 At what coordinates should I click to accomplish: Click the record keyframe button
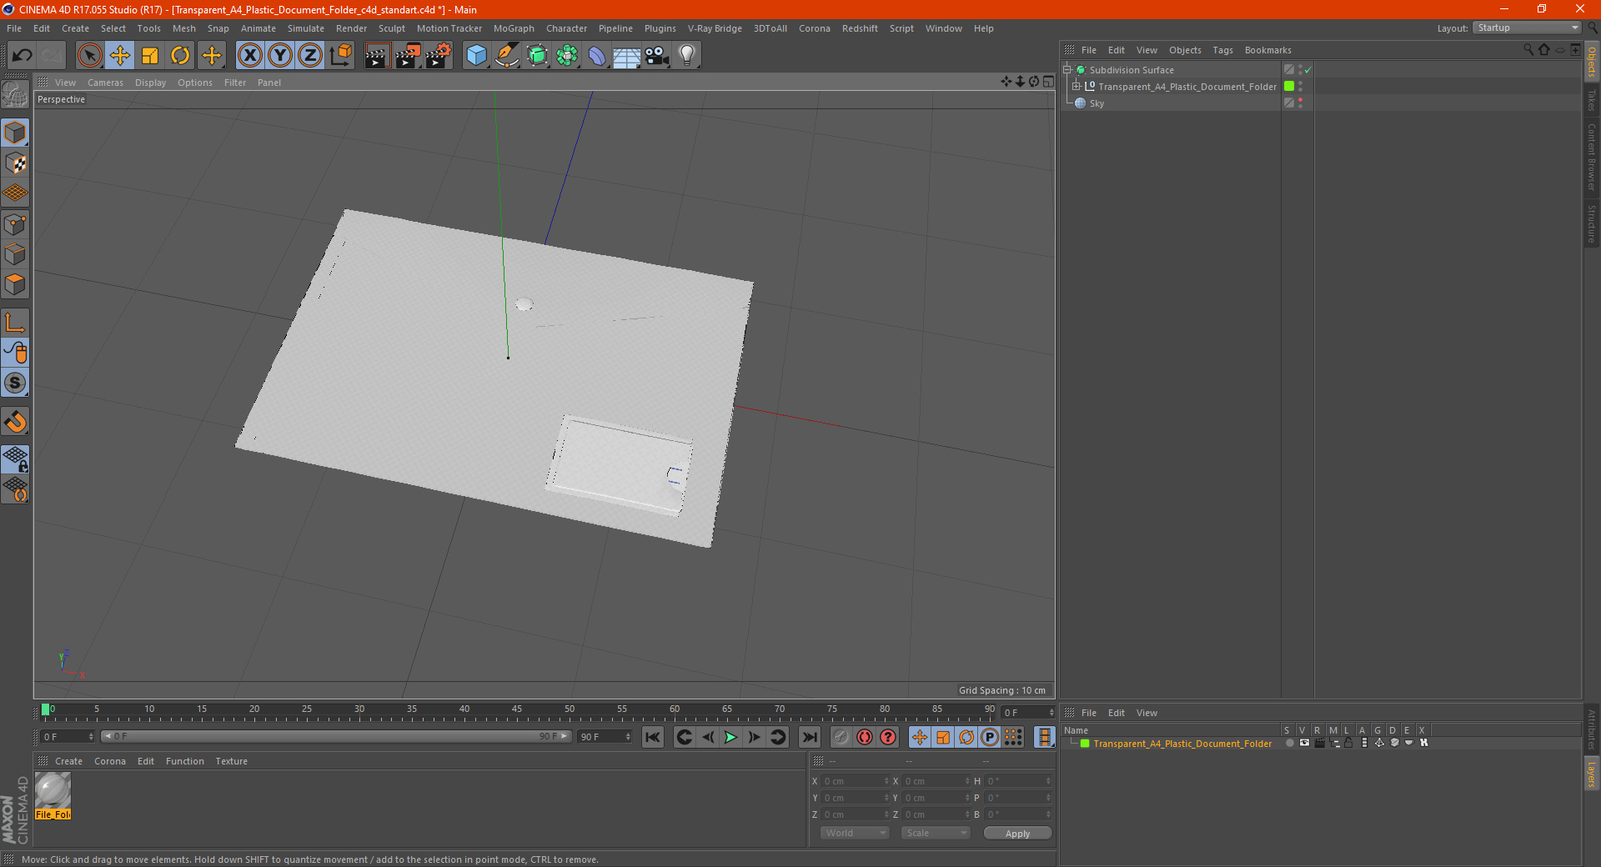tap(841, 737)
